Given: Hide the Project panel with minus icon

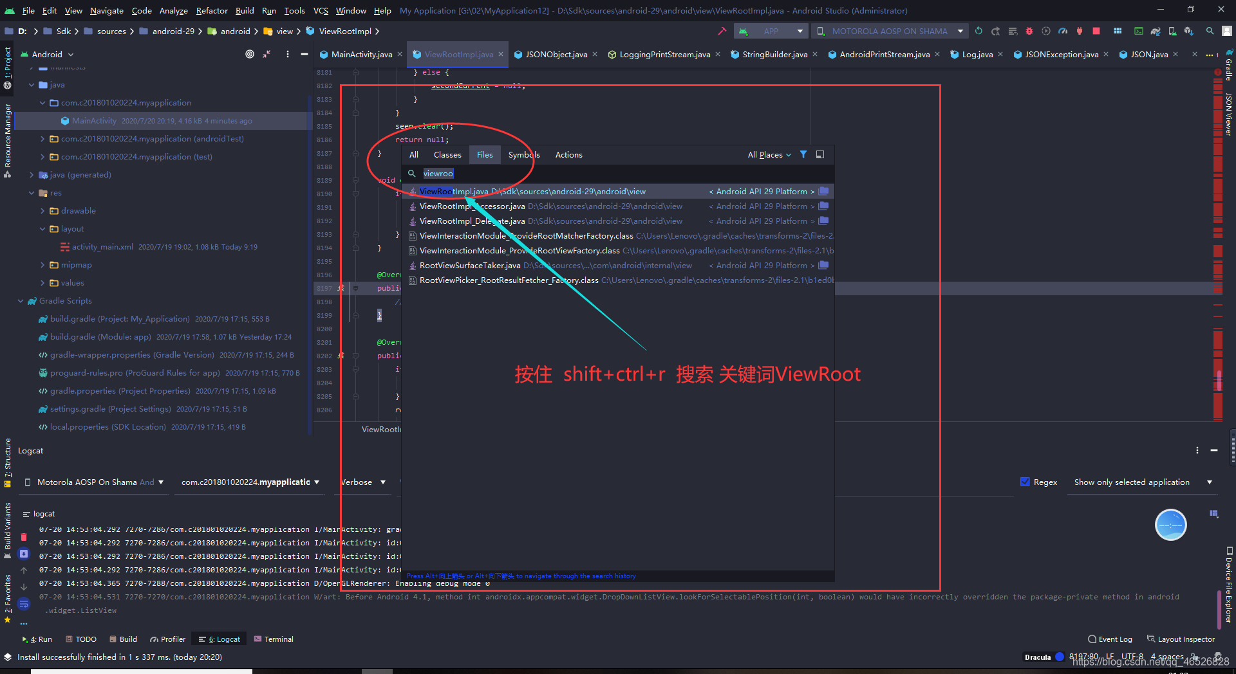Looking at the screenshot, I should pos(304,54).
